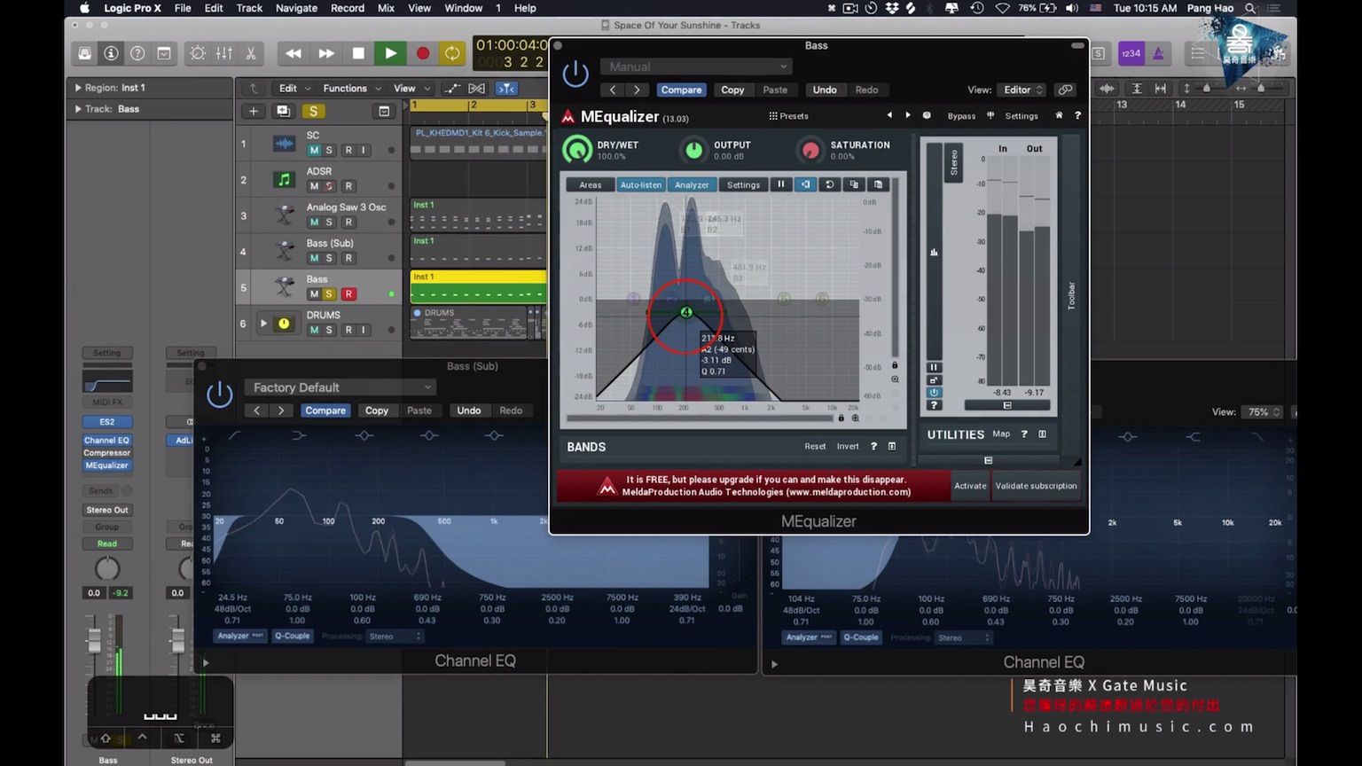The width and height of the screenshot is (1362, 766).
Task: Expand the Region: Inst 1 disclosure triangle
Action: click(78, 88)
